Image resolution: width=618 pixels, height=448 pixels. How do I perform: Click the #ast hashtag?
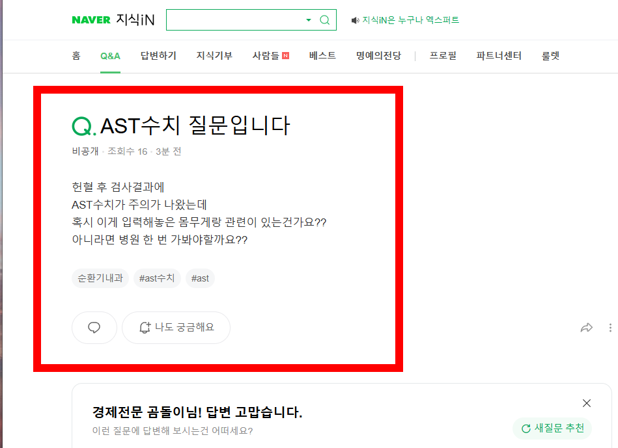click(x=200, y=278)
